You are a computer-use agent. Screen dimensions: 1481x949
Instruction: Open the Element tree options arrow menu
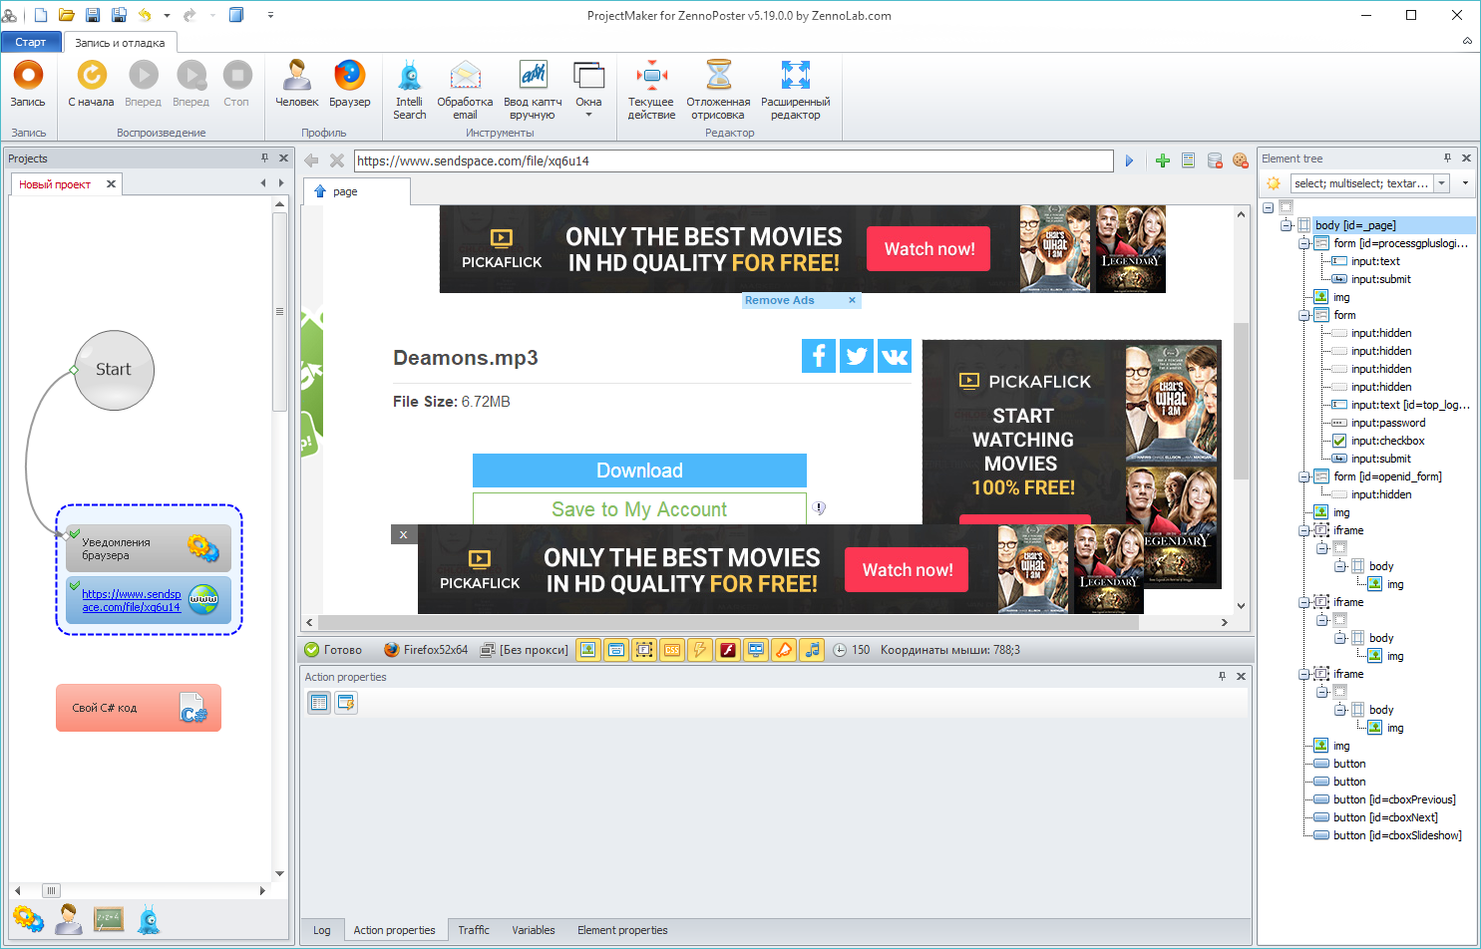(x=1465, y=183)
